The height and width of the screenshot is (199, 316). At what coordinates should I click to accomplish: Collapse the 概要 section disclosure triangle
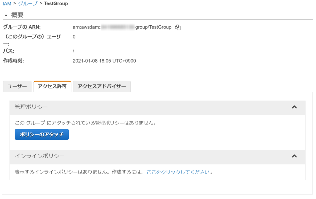[x=6, y=15]
